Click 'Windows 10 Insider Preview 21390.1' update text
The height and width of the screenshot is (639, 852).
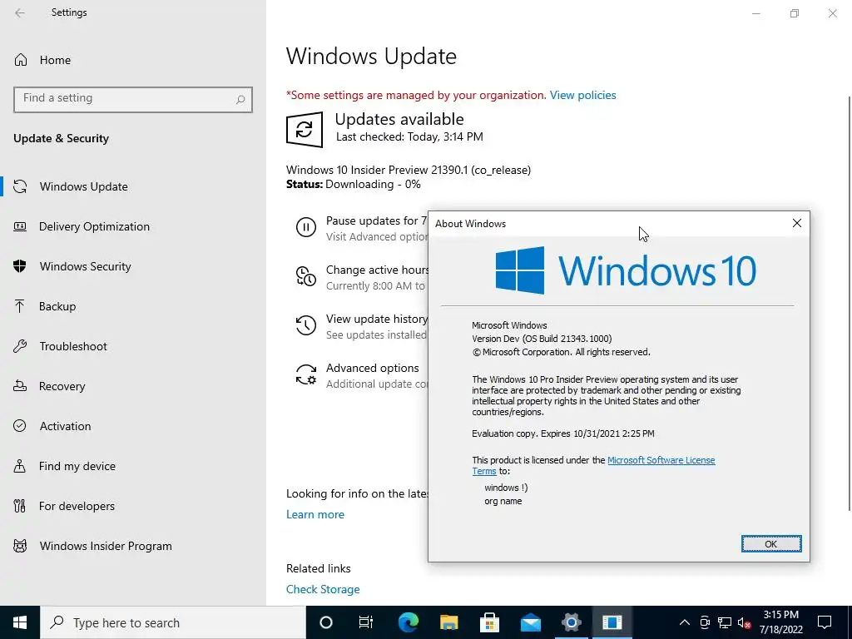[x=408, y=170]
